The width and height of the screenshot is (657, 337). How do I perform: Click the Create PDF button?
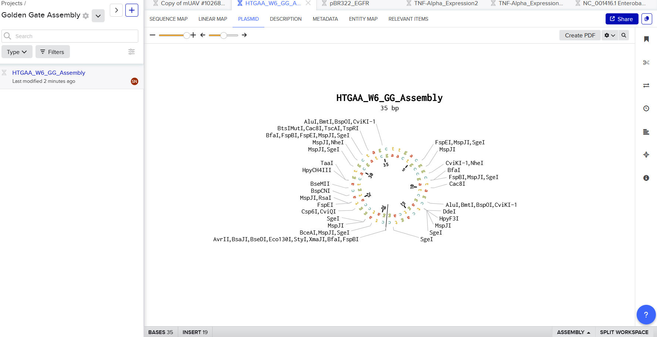pos(580,35)
